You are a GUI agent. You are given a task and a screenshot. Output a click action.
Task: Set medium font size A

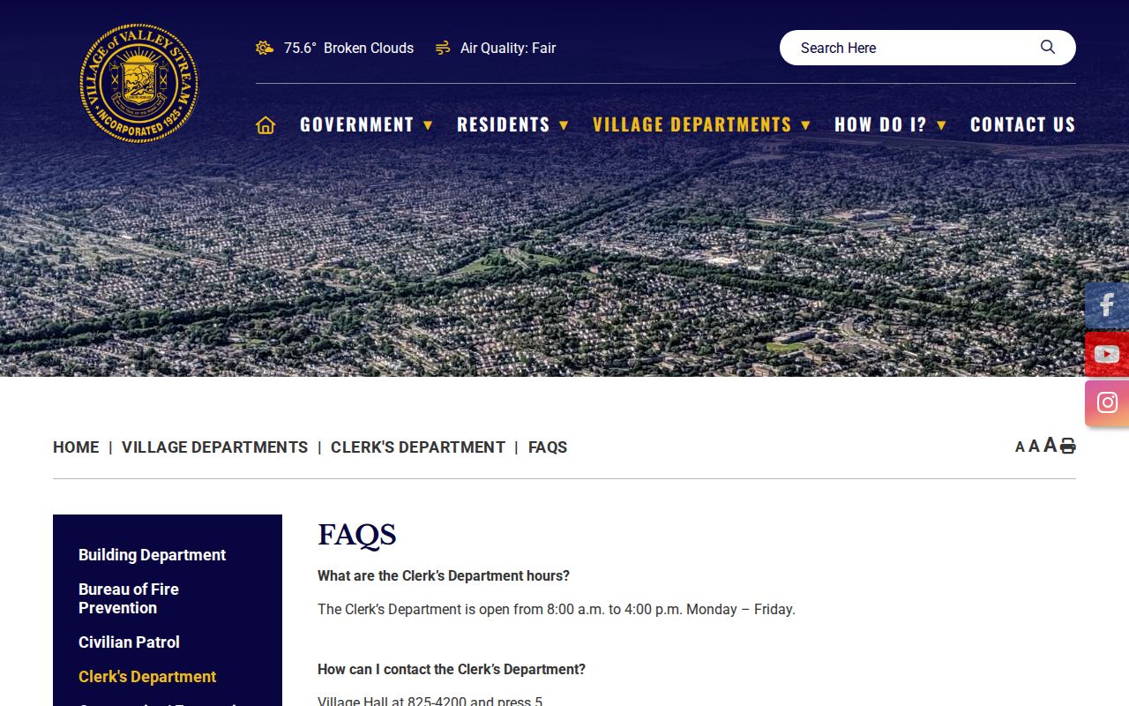click(1034, 447)
